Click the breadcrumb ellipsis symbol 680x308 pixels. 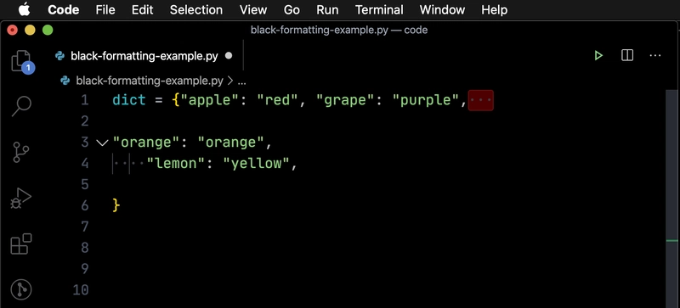(x=242, y=81)
